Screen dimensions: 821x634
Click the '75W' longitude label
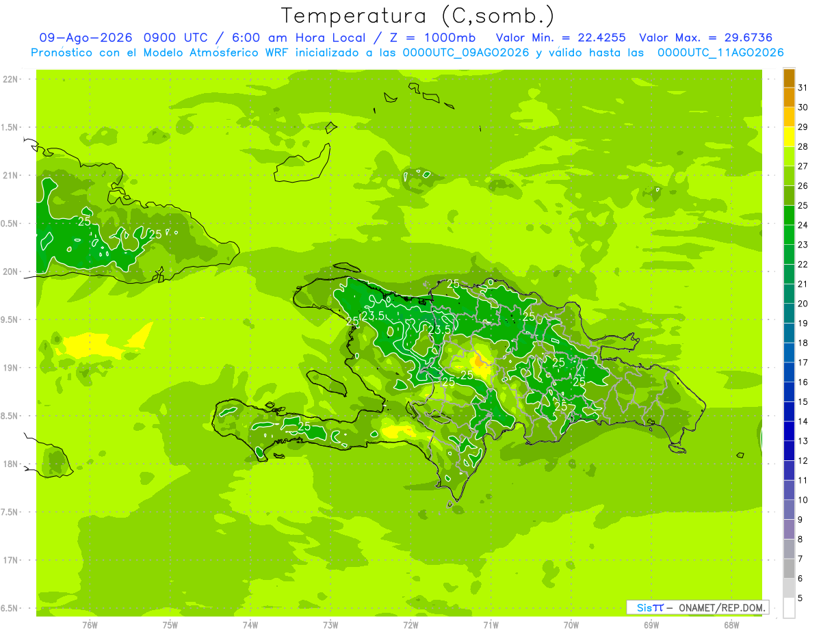click(x=170, y=625)
